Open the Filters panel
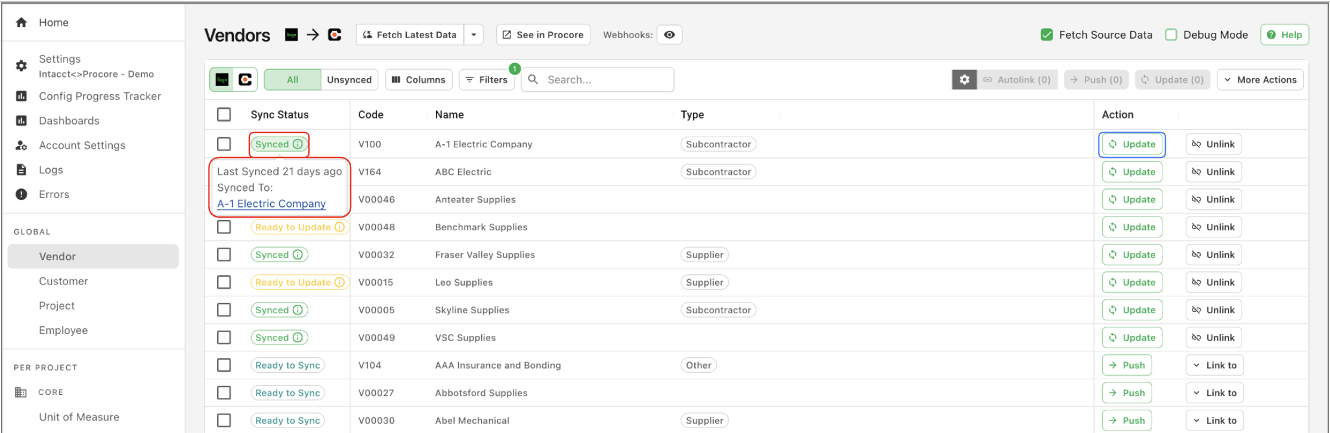Image resolution: width=1330 pixels, height=433 pixels. [x=487, y=79]
